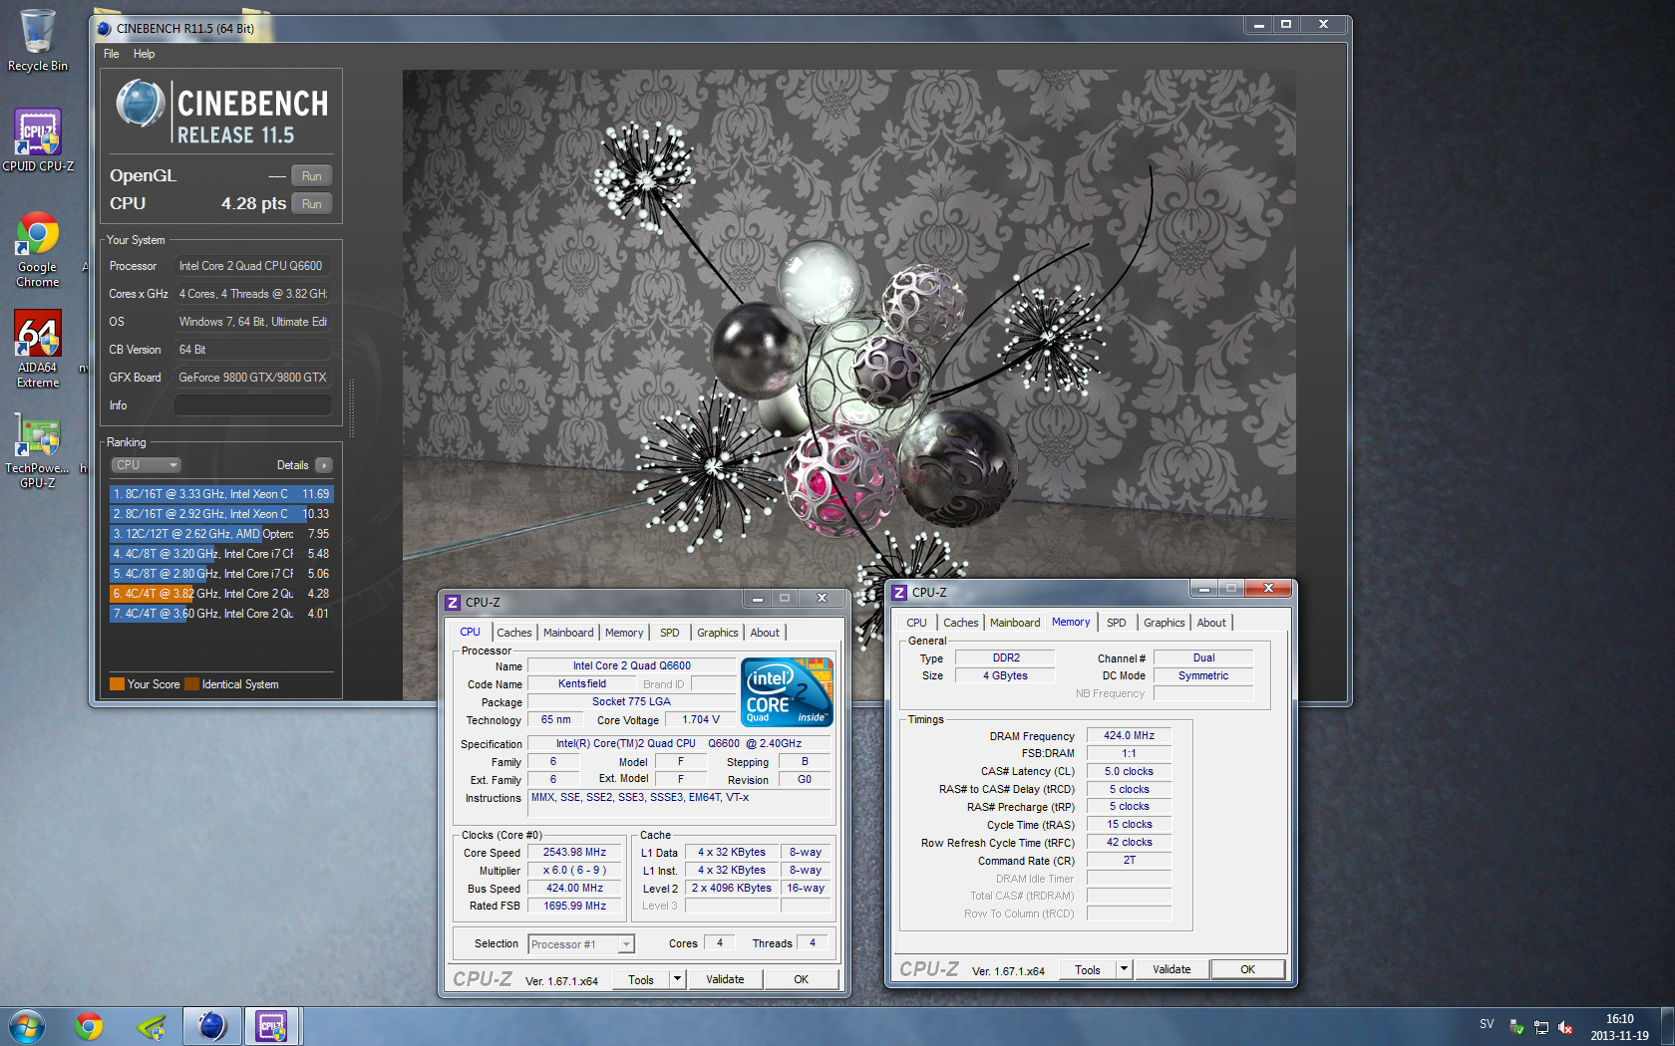1675x1046 pixels.
Task: Select ranking row 4C/4T @ 3.60 GHz
Action: [221, 614]
